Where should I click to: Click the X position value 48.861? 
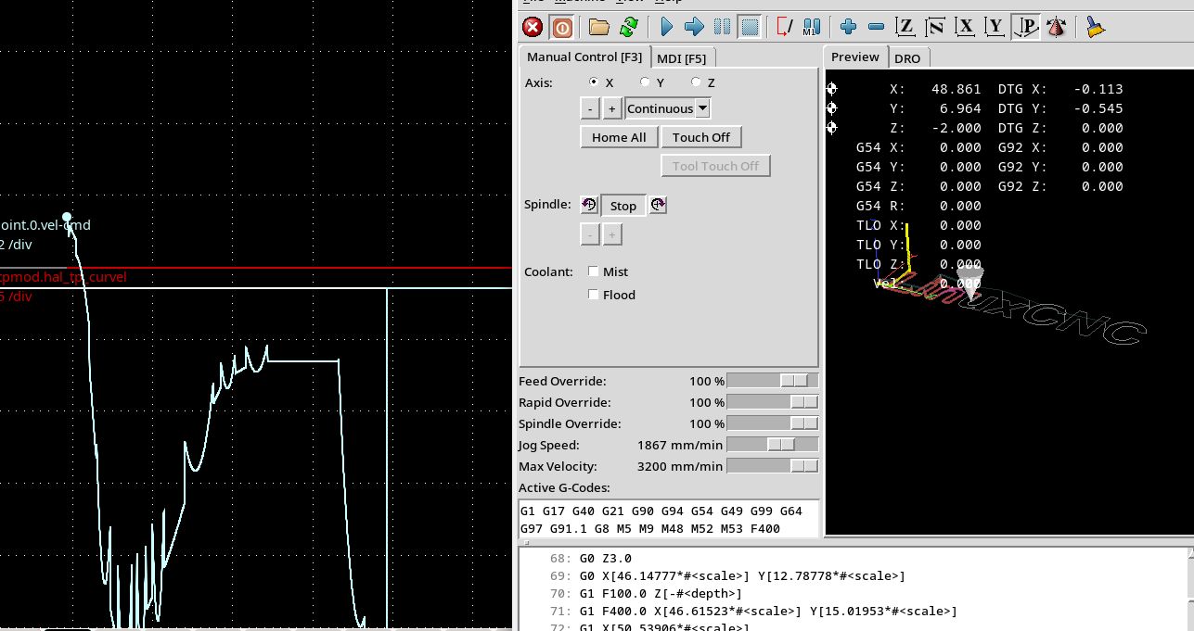(956, 89)
